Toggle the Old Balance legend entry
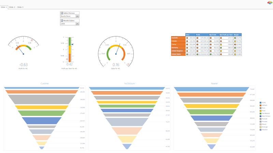 click(265, 113)
